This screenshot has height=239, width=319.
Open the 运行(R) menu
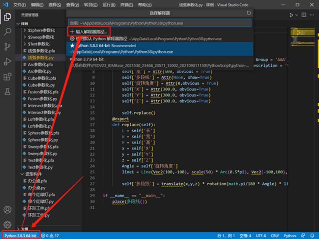click(x=108, y=5)
